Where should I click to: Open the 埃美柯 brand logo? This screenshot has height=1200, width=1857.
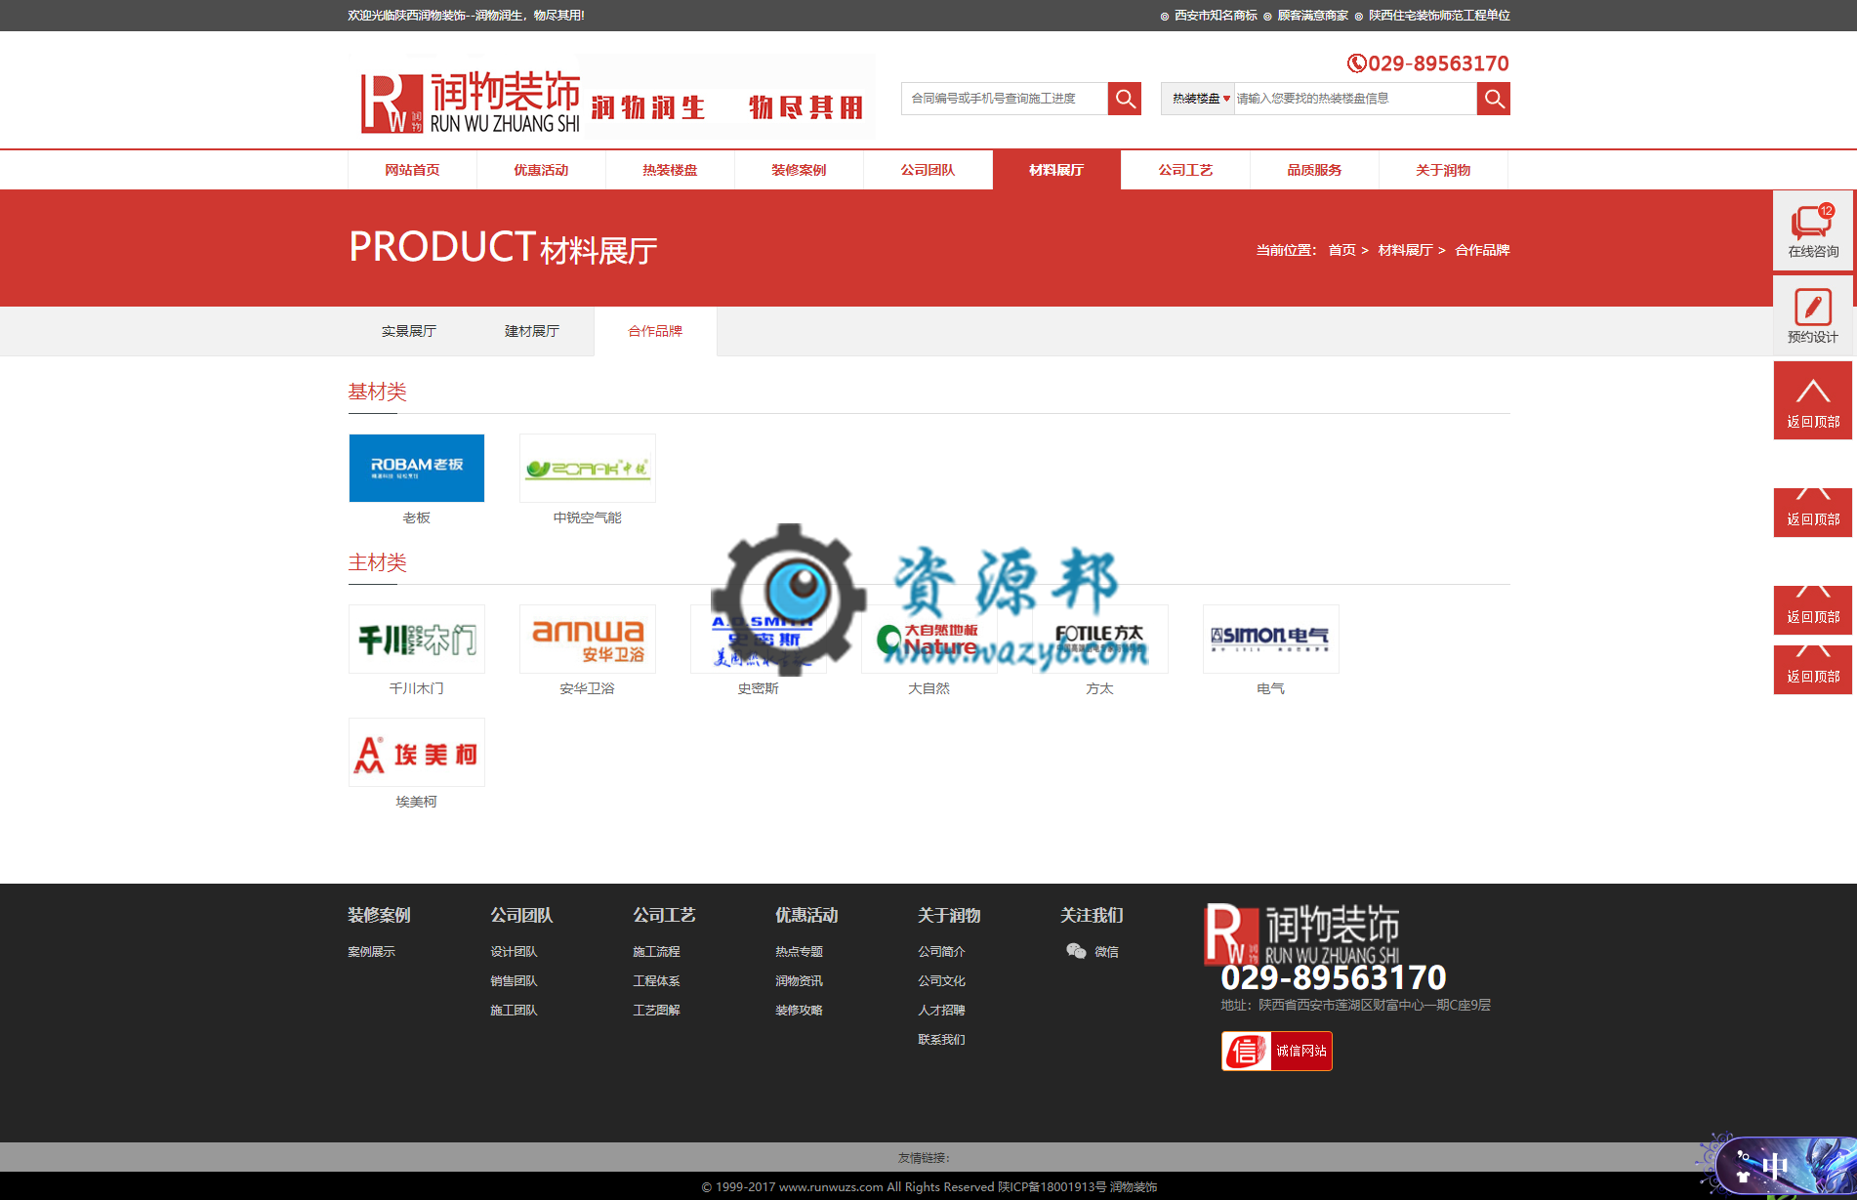[x=417, y=752]
